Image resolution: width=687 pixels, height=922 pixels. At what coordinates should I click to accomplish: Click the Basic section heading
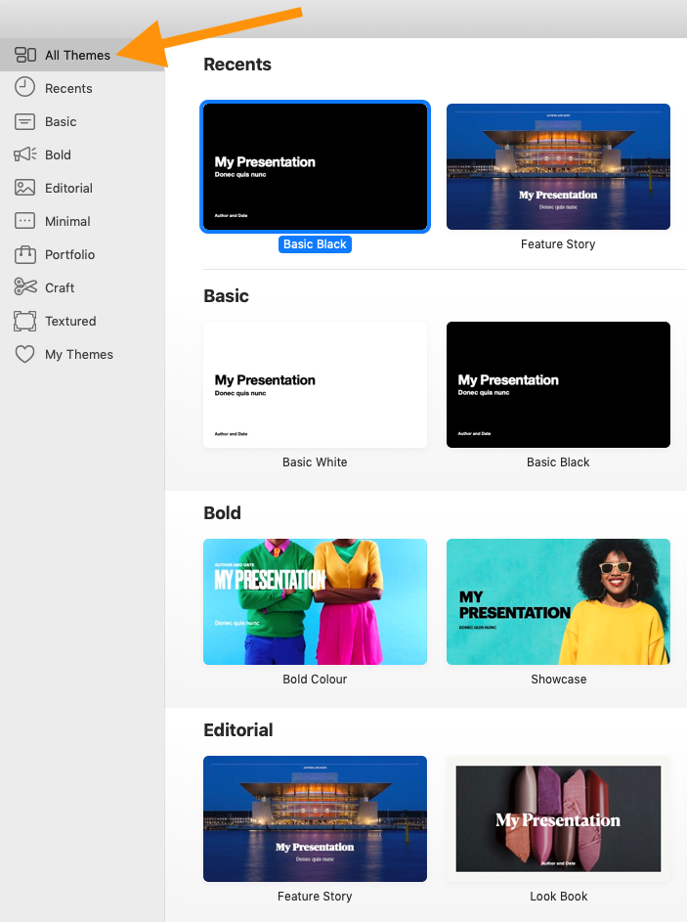point(227,296)
